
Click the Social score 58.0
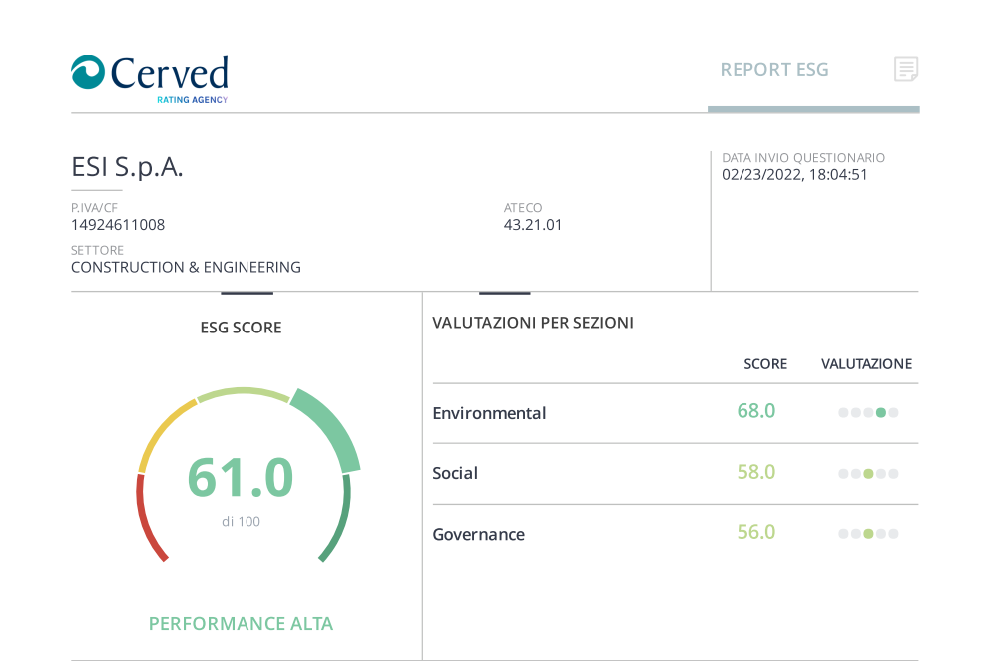click(755, 472)
